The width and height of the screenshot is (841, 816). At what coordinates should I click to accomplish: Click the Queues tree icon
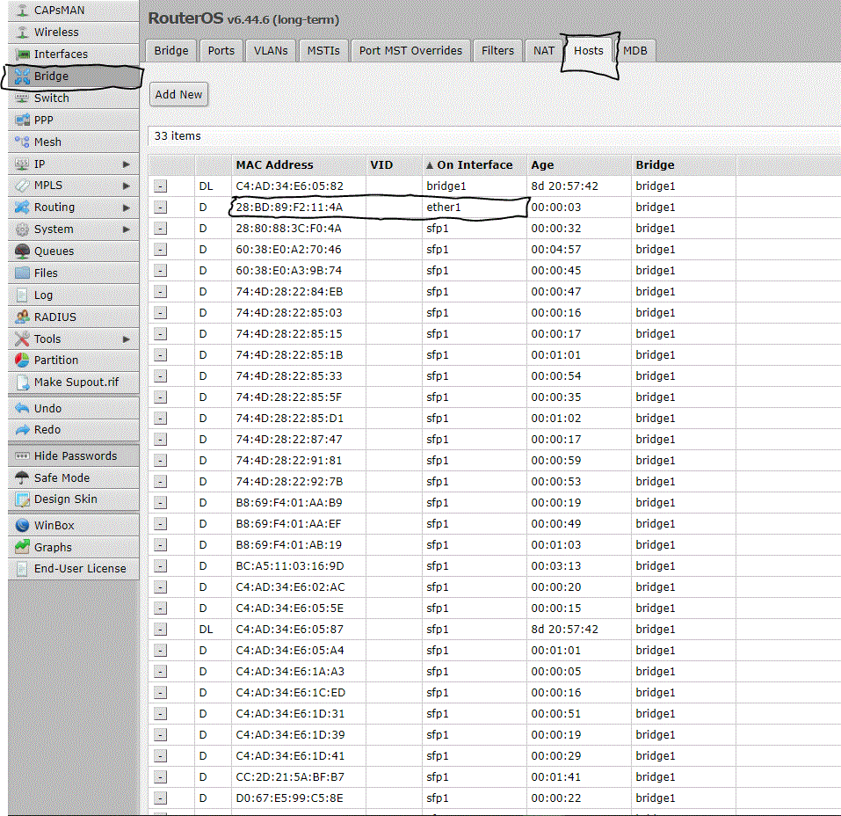tap(22, 251)
